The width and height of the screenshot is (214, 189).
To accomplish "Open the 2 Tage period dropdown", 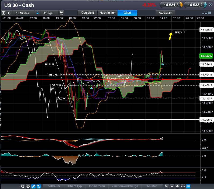I will [48, 13].
